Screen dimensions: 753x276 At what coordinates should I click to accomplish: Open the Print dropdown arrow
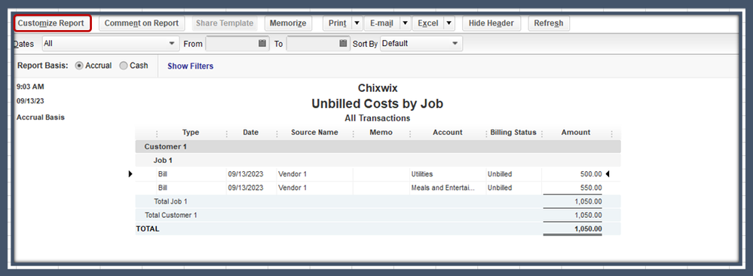point(357,23)
